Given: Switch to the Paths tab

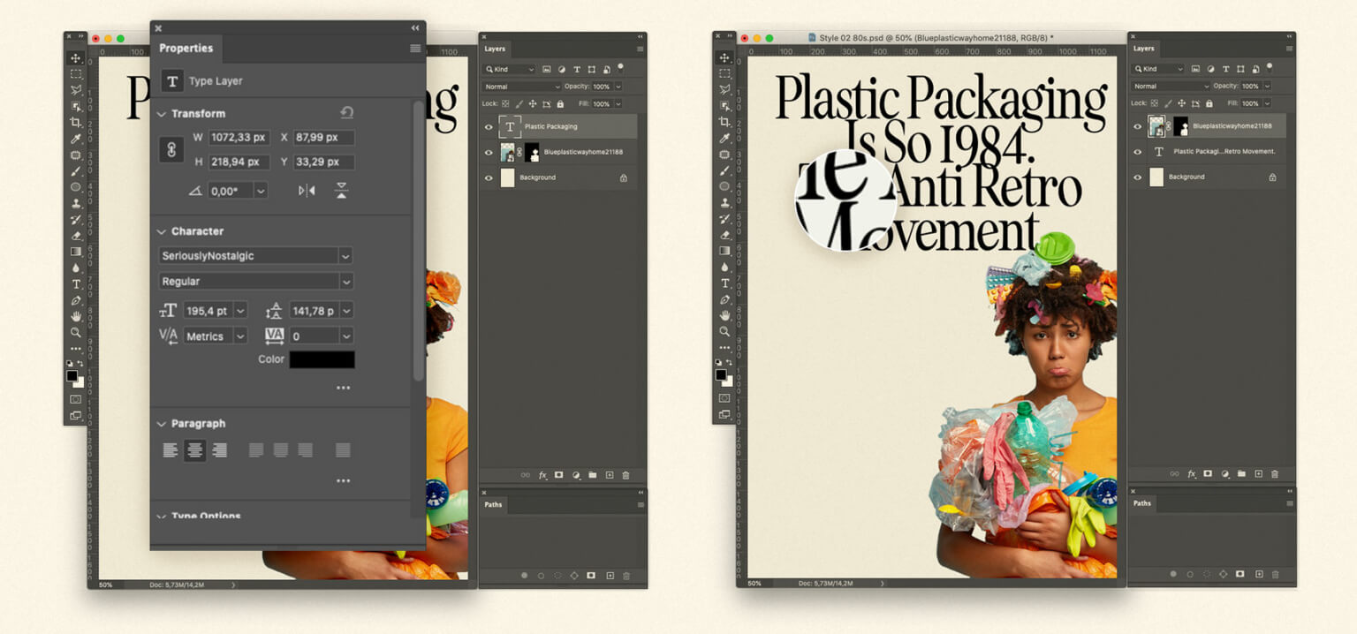Looking at the screenshot, I should point(493,504).
